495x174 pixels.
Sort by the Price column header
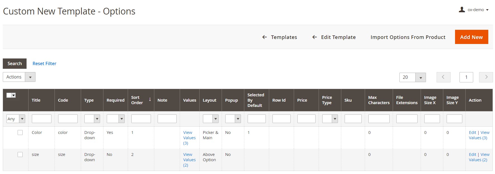point(302,100)
